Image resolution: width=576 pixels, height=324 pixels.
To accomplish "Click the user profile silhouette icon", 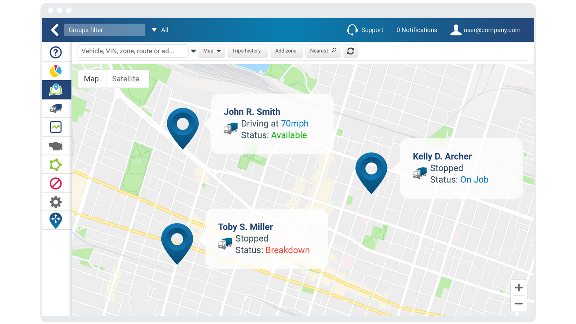I will [456, 30].
